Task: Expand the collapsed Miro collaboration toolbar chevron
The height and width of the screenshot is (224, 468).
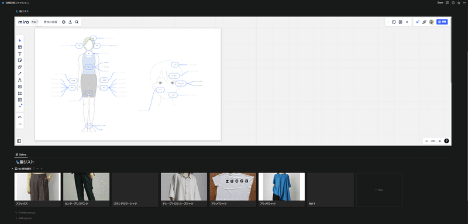Action: pyautogui.click(x=388, y=22)
